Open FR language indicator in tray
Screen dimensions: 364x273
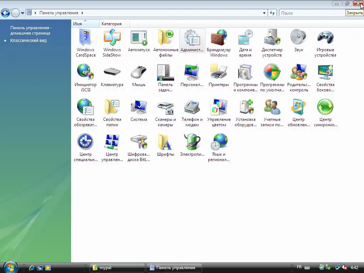point(299,267)
